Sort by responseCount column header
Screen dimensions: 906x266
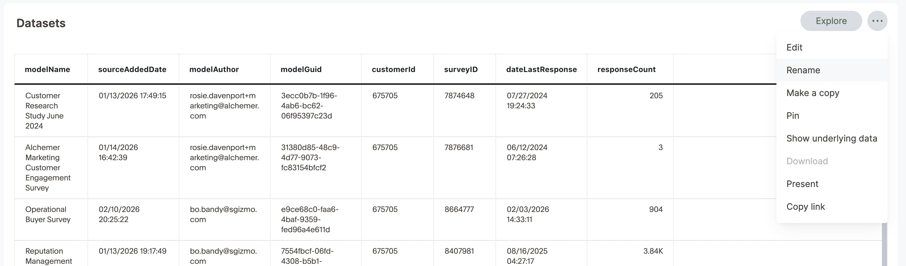(x=626, y=70)
